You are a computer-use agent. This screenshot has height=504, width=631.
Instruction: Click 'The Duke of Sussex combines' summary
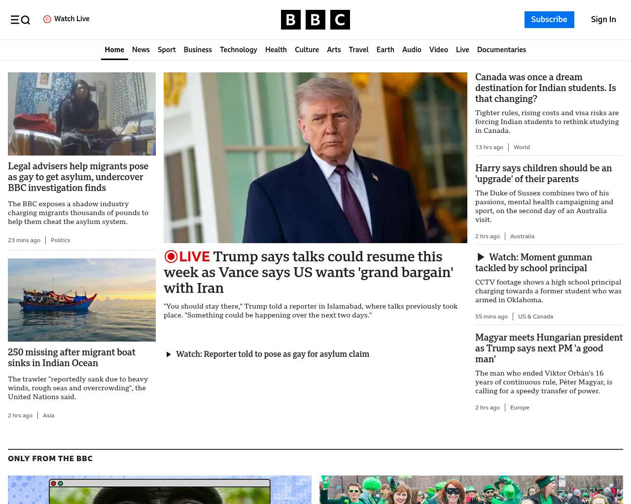(544, 206)
